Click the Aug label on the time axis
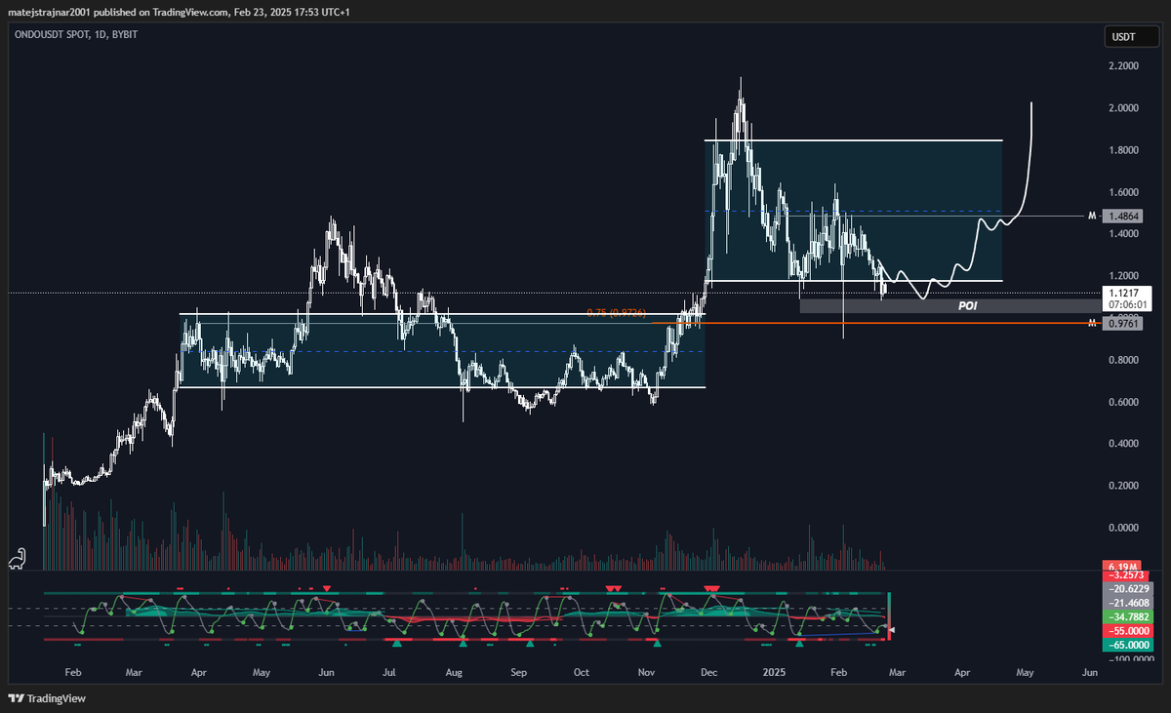 [454, 673]
